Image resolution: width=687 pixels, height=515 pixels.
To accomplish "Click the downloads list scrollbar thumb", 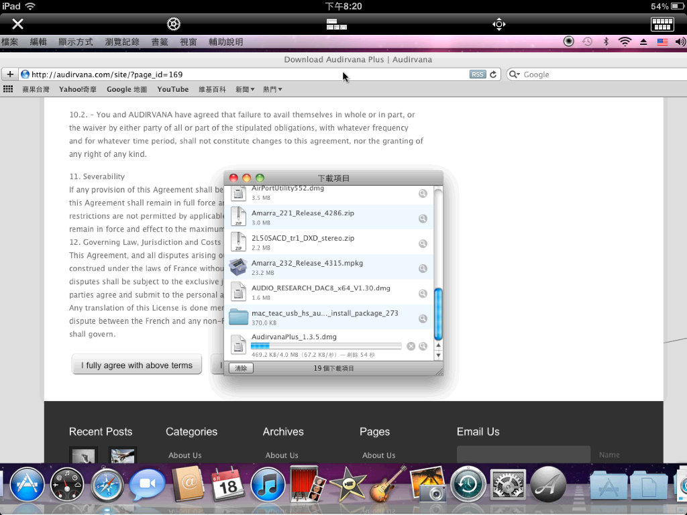I will click(437, 314).
